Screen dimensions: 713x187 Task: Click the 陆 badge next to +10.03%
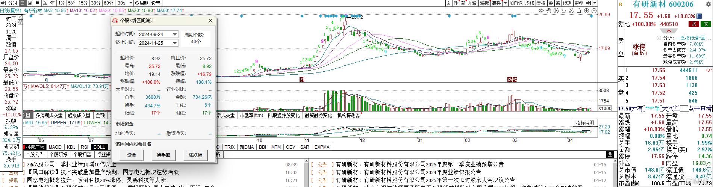pyautogui.click(x=699, y=16)
